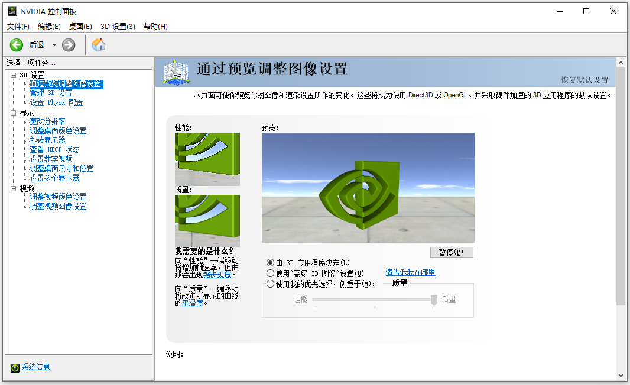Open 调整桌面颜色设置 task
630x385 pixels.
coord(59,131)
